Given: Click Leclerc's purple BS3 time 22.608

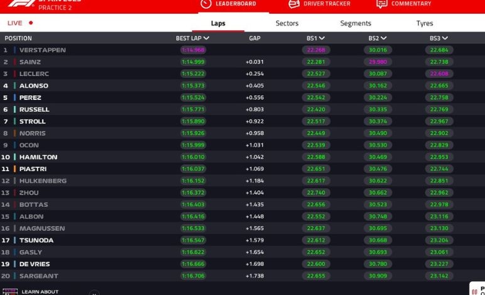Looking at the screenshot, I should pos(439,74).
